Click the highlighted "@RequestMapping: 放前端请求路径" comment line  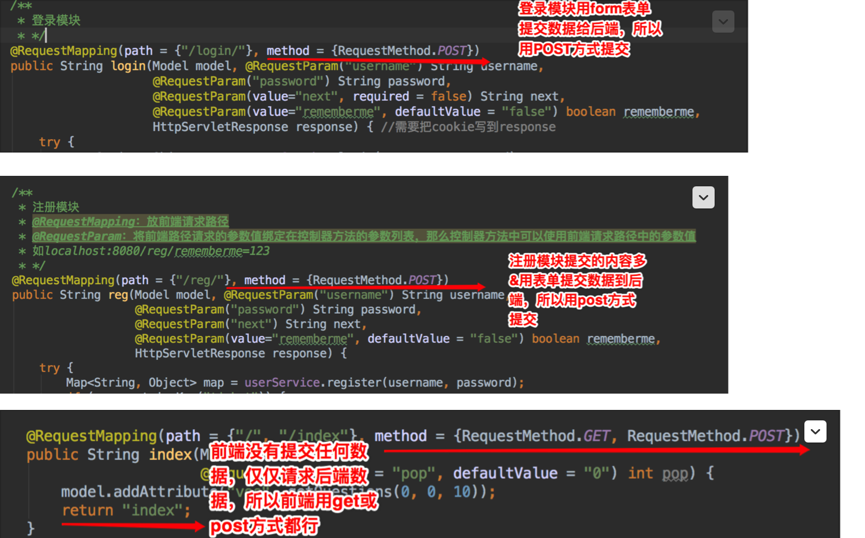coord(131,221)
